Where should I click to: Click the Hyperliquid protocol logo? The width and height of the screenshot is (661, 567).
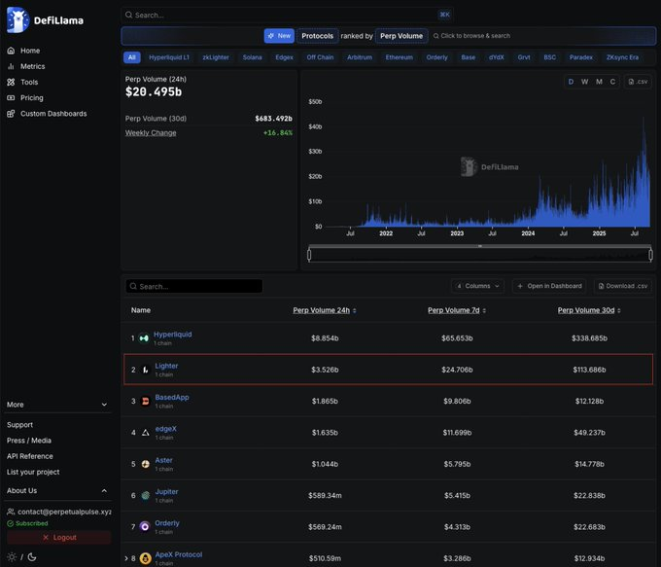click(x=144, y=338)
